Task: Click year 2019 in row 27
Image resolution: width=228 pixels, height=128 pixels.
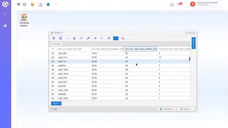Action: pyautogui.click(x=94, y=74)
